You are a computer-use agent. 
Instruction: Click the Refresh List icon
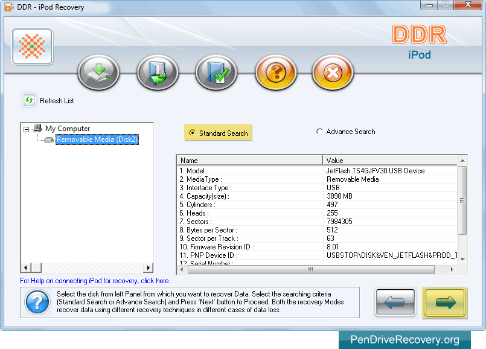(x=29, y=100)
